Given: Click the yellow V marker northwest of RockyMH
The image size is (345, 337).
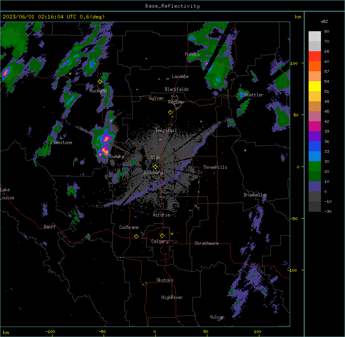Looking at the screenshot, I should (70, 74).
